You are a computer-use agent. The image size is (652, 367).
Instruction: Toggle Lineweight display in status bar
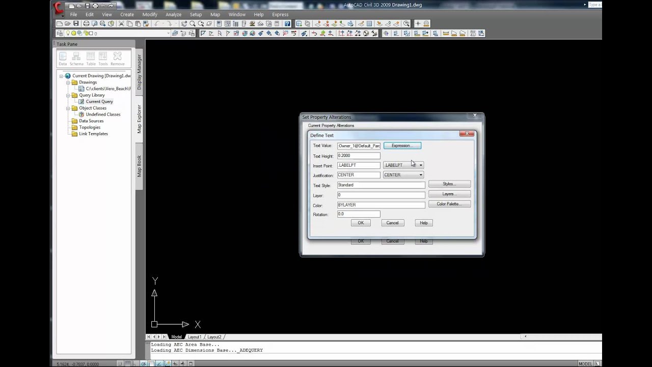click(183, 364)
